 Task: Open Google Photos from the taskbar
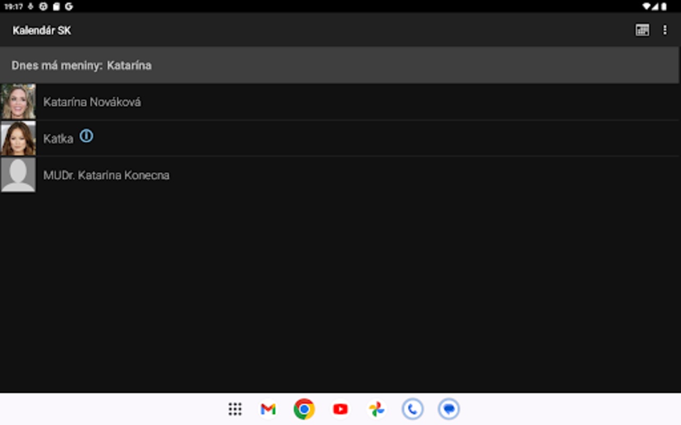(376, 409)
